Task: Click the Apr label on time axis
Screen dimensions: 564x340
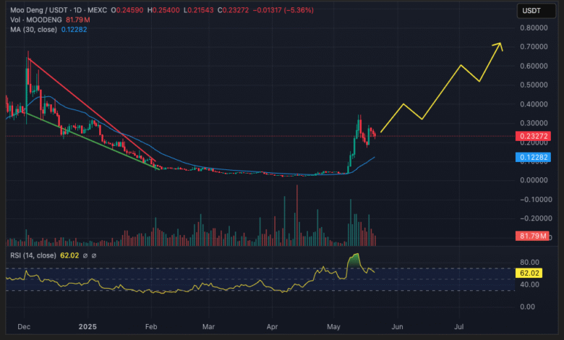Action: click(273, 327)
